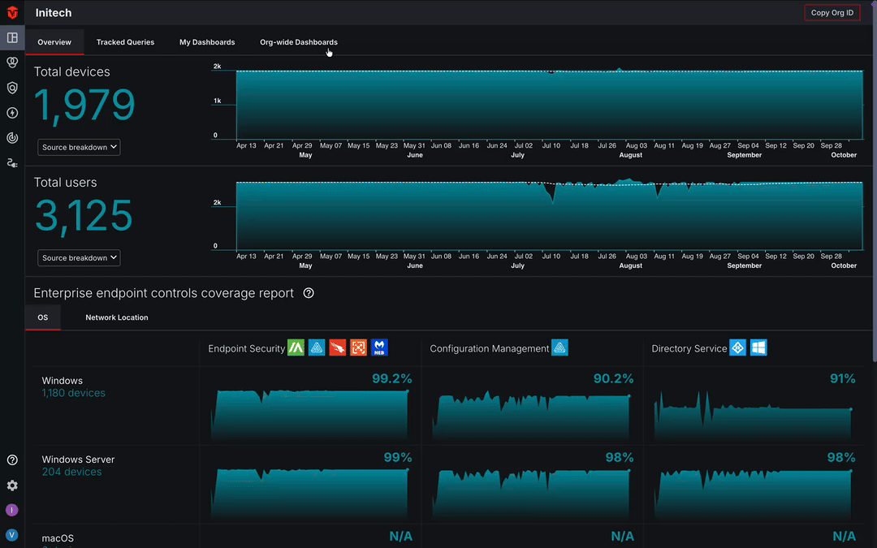Click the purple avatar circle at bottom left

point(11,510)
